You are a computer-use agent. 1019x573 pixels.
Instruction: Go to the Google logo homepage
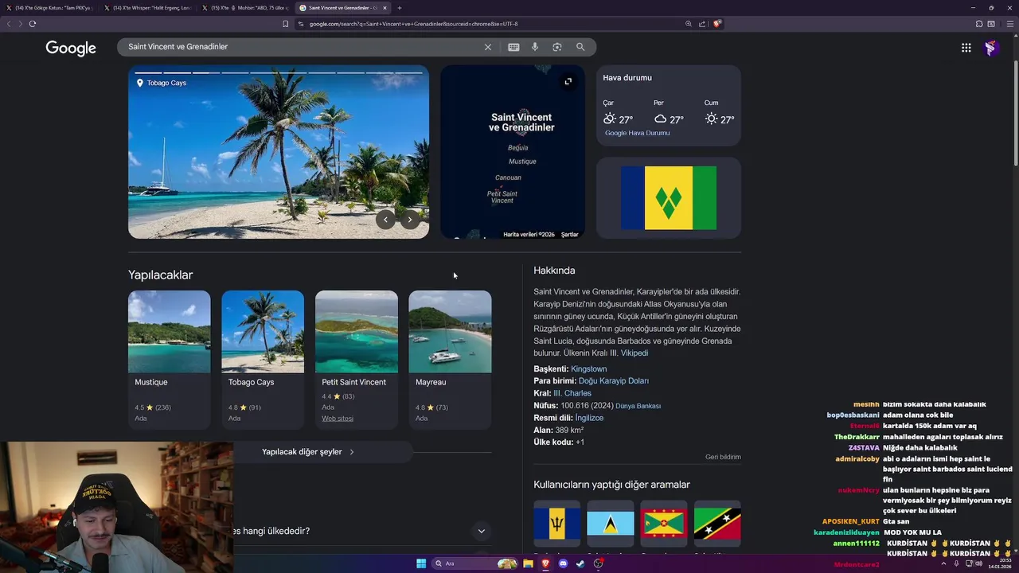tap(71, 49)
